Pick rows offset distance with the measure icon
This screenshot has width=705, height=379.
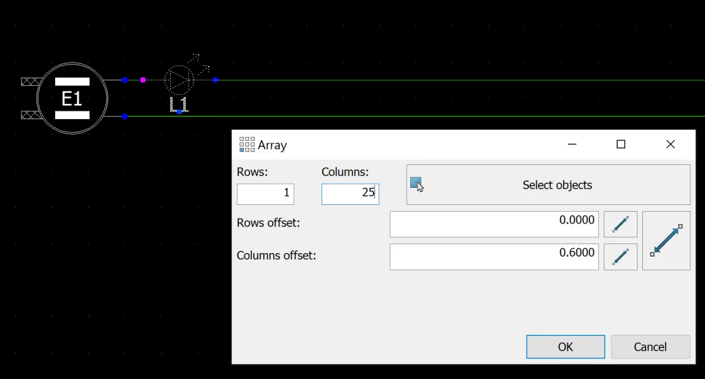coord(620,224)
